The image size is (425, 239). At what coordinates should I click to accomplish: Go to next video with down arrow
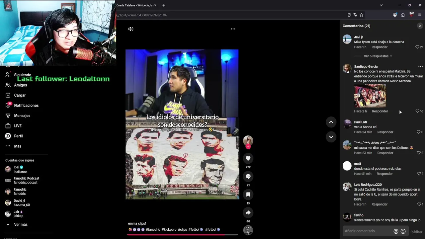[x=331, y=137]
